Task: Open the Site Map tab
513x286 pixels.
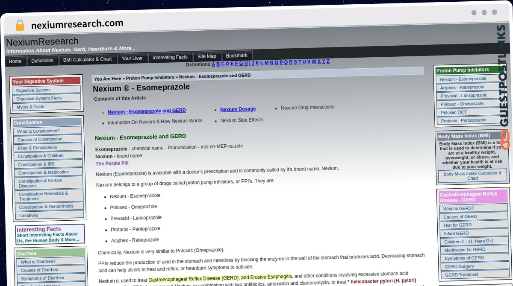Action: tap(206, 56)
